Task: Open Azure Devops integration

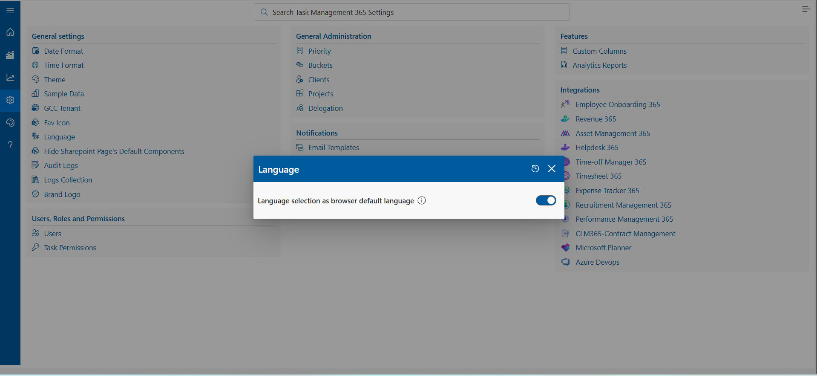Action: coord(597,262)
